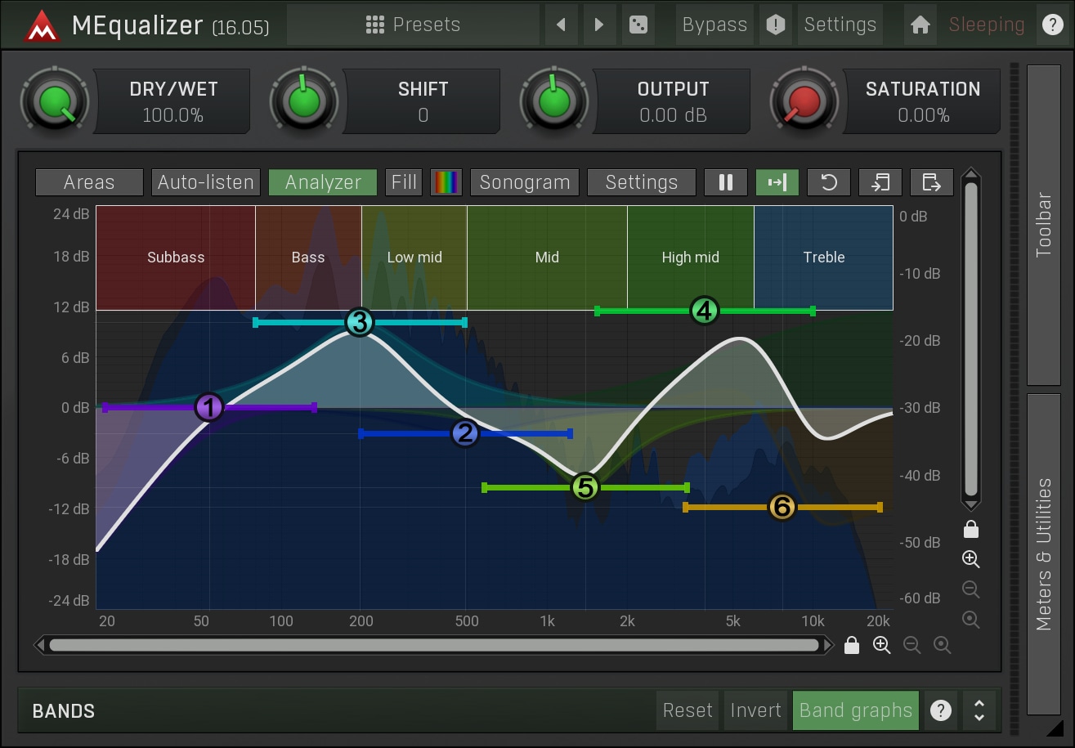
Task: Toggle the green normalize arrow icon
Action: [x=777, y=182]
